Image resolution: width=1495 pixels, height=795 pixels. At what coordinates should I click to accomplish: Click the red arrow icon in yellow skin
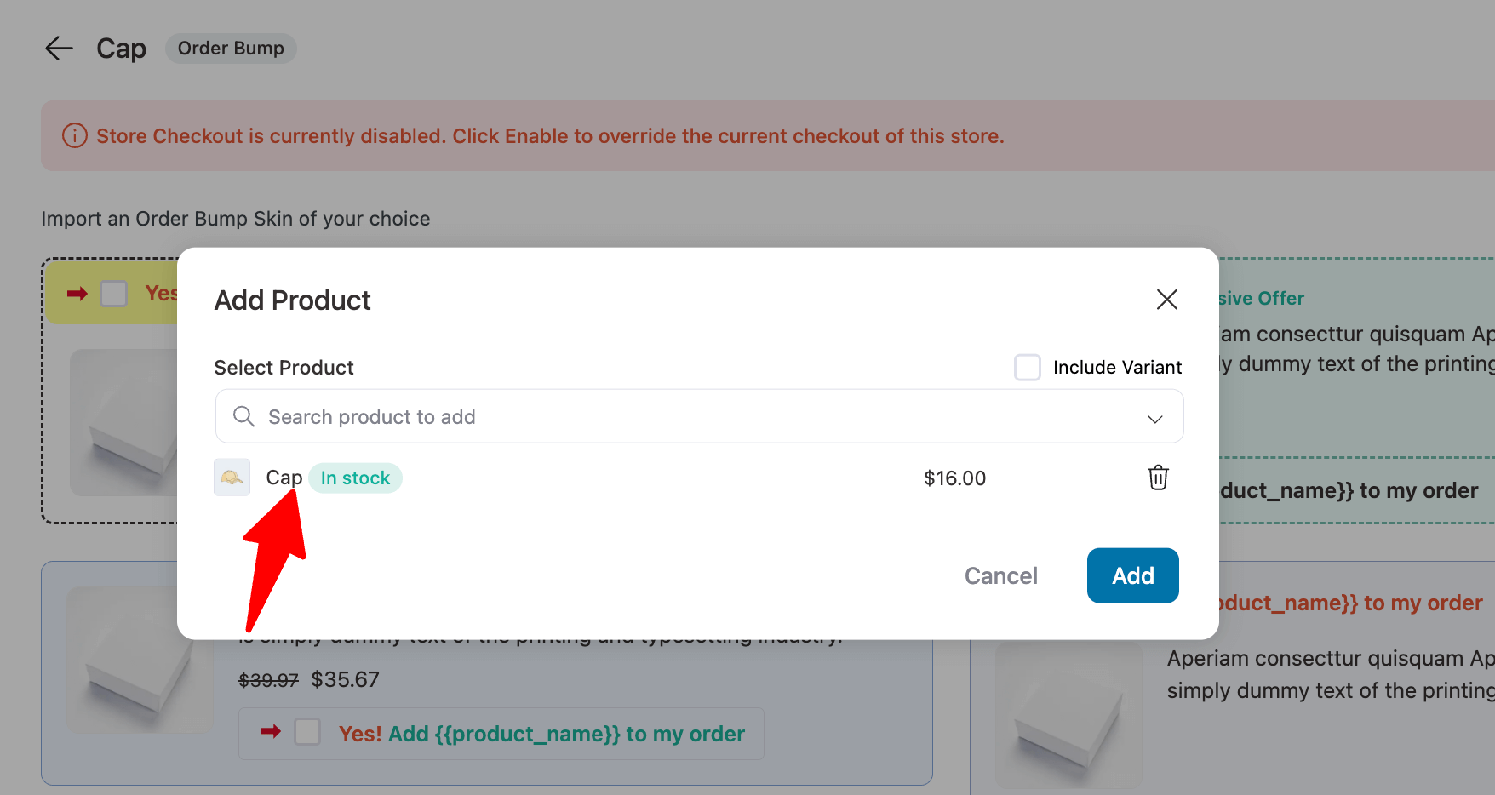click(x=77, y=294)
